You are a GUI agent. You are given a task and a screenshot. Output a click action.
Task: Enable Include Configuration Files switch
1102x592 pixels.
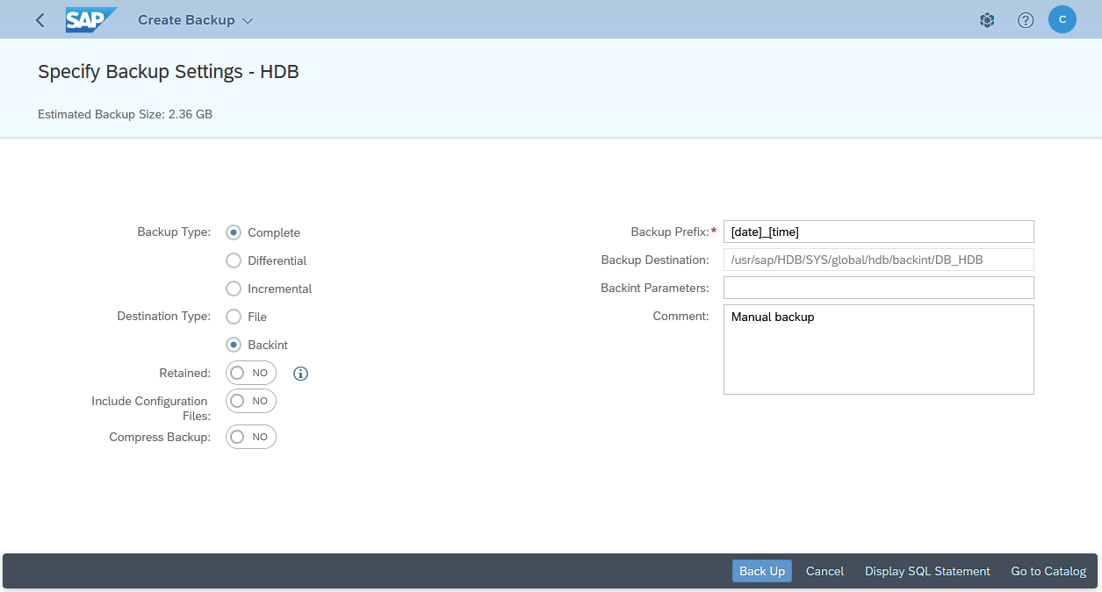coord(251,401)
